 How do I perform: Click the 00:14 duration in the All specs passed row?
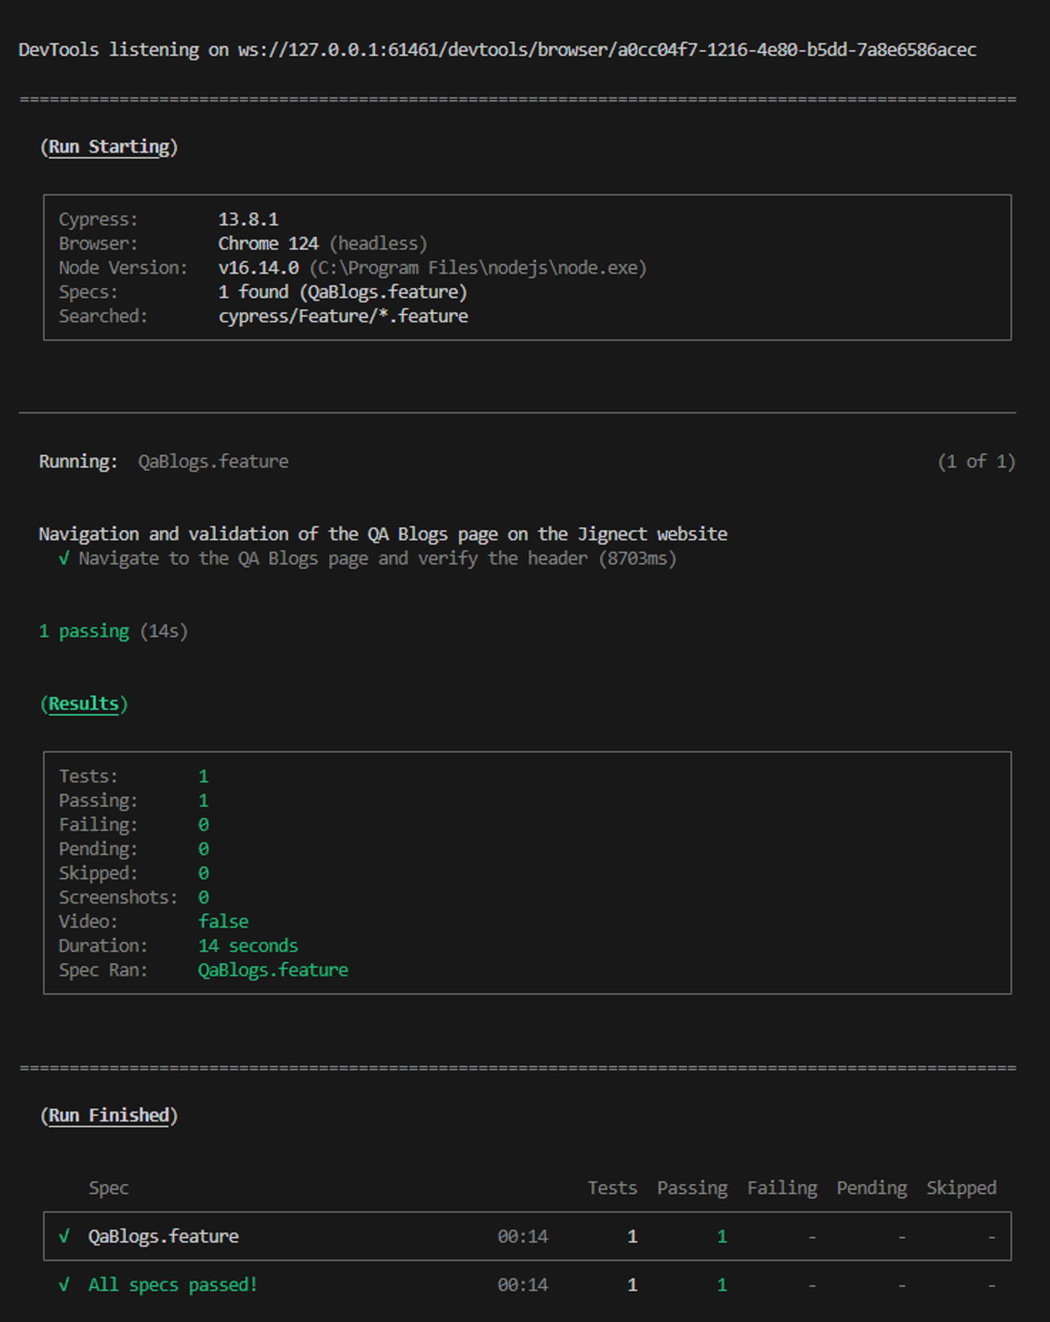pos(523,1285)
